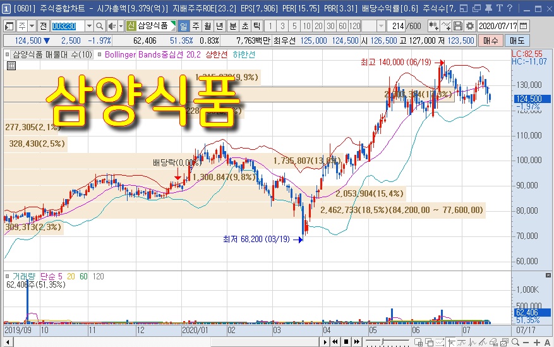Select the 월 monthly period
554x347 pixels.
point(208,26)
